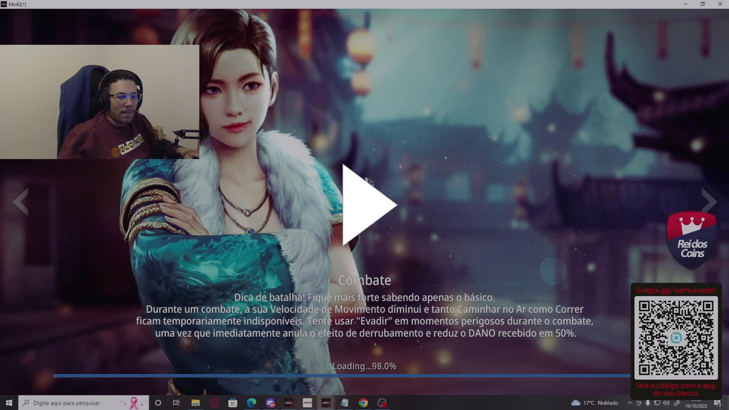Image resolution: width=729 pixels, height=410 pixels.
Task: Open the Xbox Game Bar taskbar icon
Action: [x=271, y=403]
